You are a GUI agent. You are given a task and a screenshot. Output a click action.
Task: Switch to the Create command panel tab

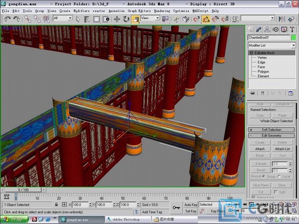click(x=250, y=29)
